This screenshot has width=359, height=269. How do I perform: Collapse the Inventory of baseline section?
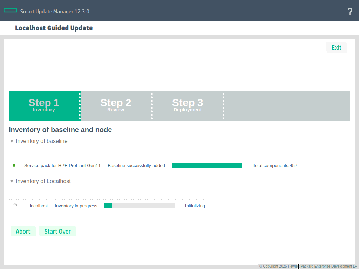click(x=12, y=141)
